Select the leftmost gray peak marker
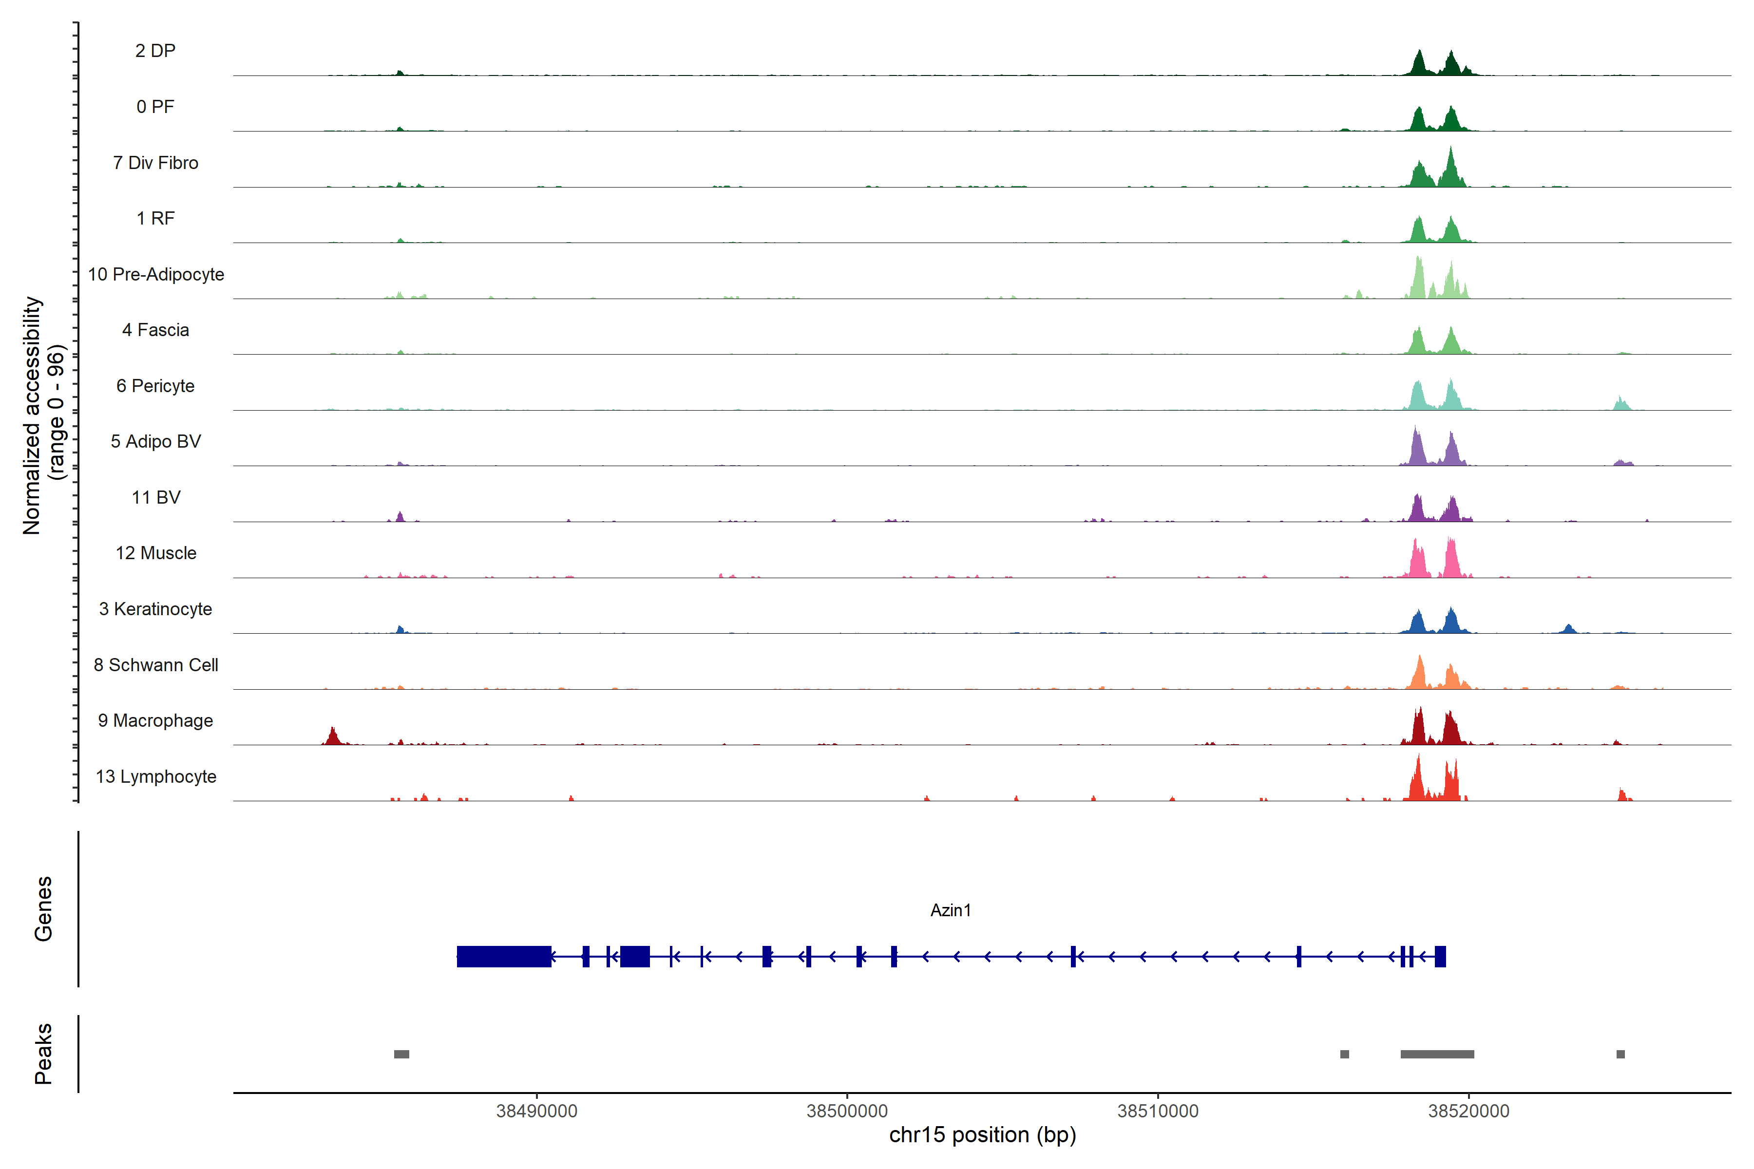Viewport: 1754px width, 1169px height. (x=401, y=1054)
